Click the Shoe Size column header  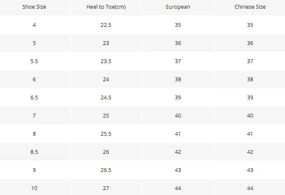tap(34, 7)
